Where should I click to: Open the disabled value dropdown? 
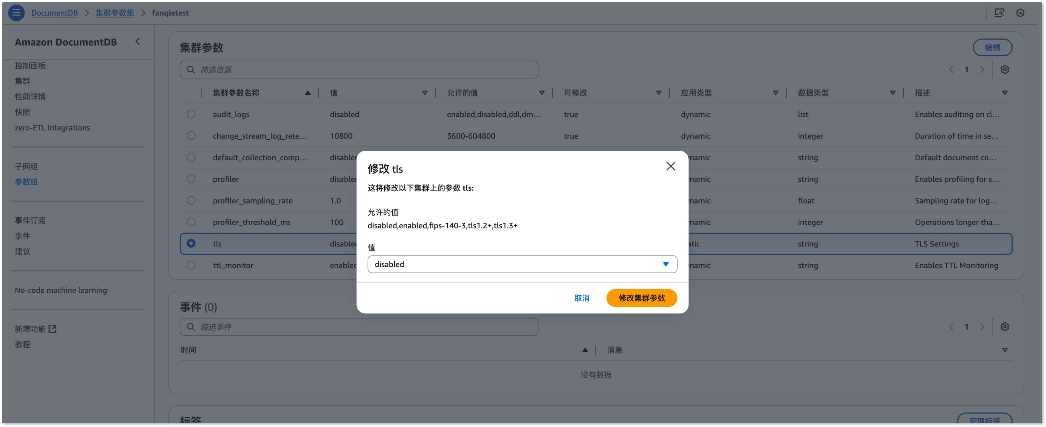pos(522,264)
